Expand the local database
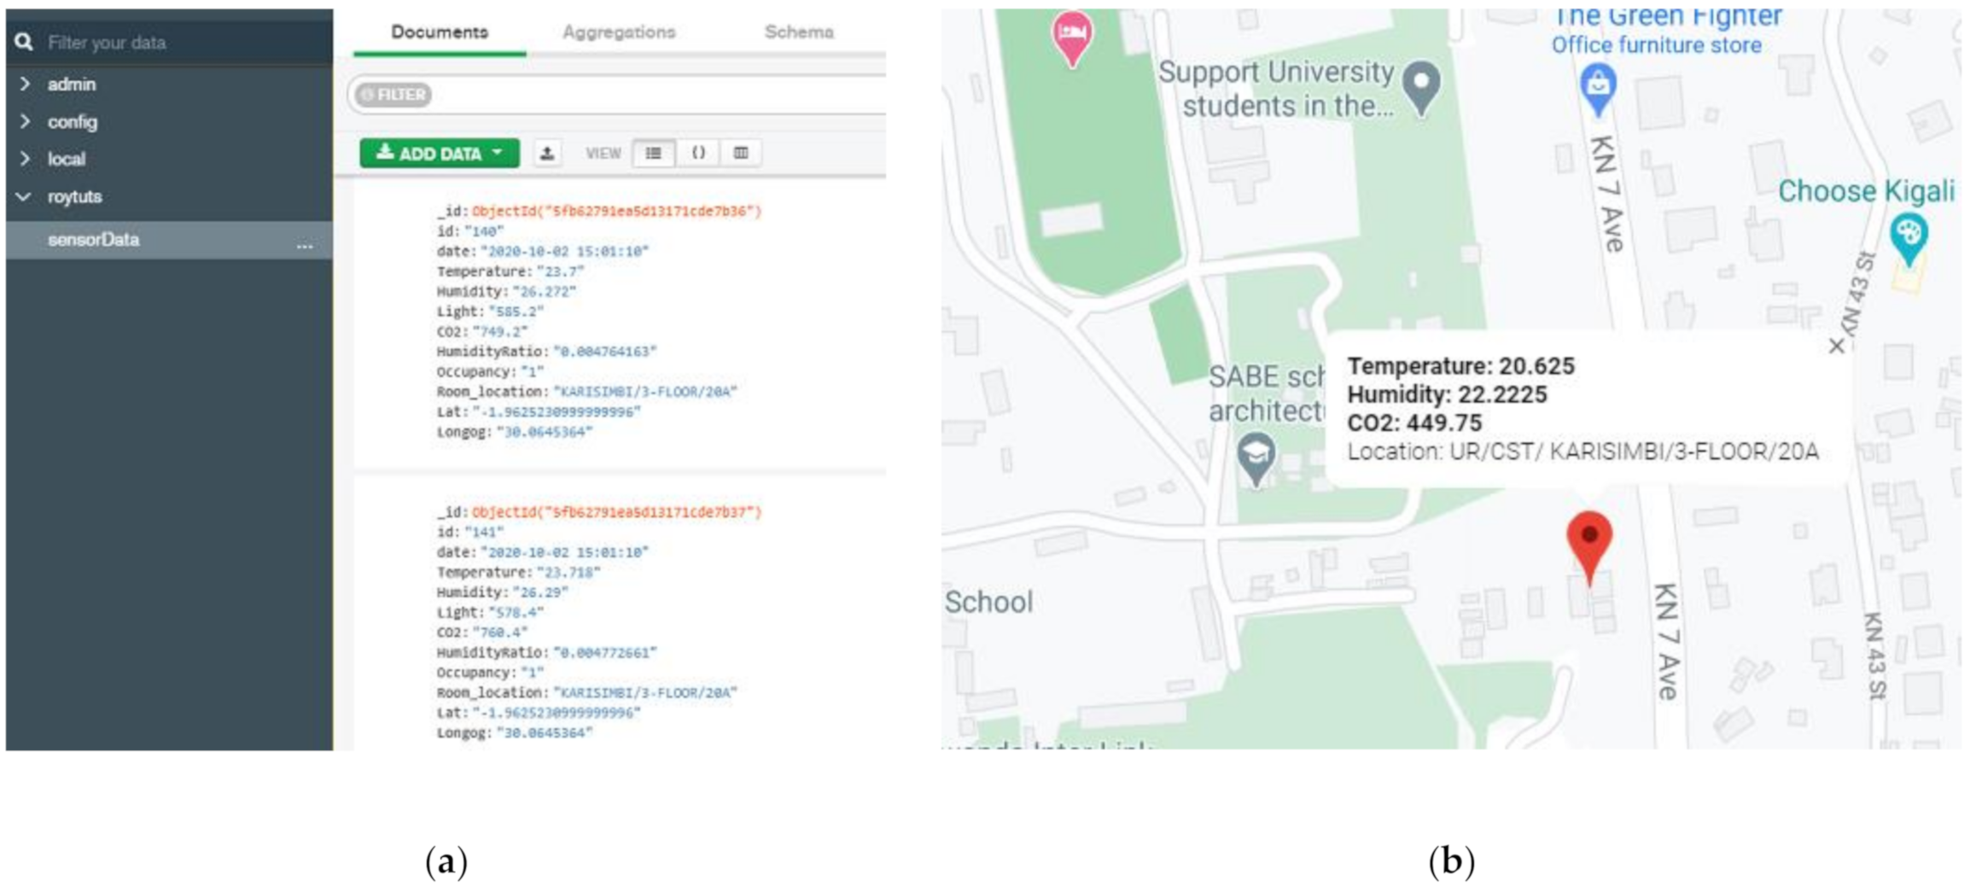The width and height of the screenshot is (1976, 892). click(x=25, y=159)
